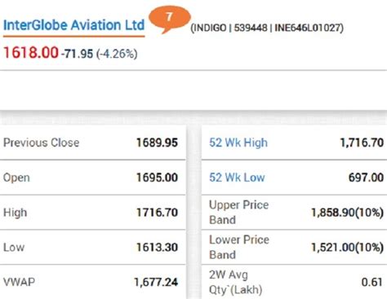Select the VWAP value 1,677.24

point(156,282)
